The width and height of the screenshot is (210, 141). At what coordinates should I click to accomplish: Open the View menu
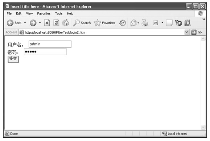pos(29,13)
